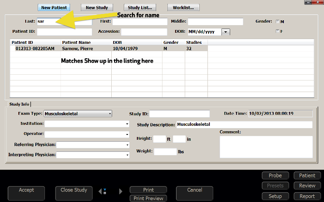324x202 pixels.
Task: Sort by Patient ID column header
Action: 35,42
